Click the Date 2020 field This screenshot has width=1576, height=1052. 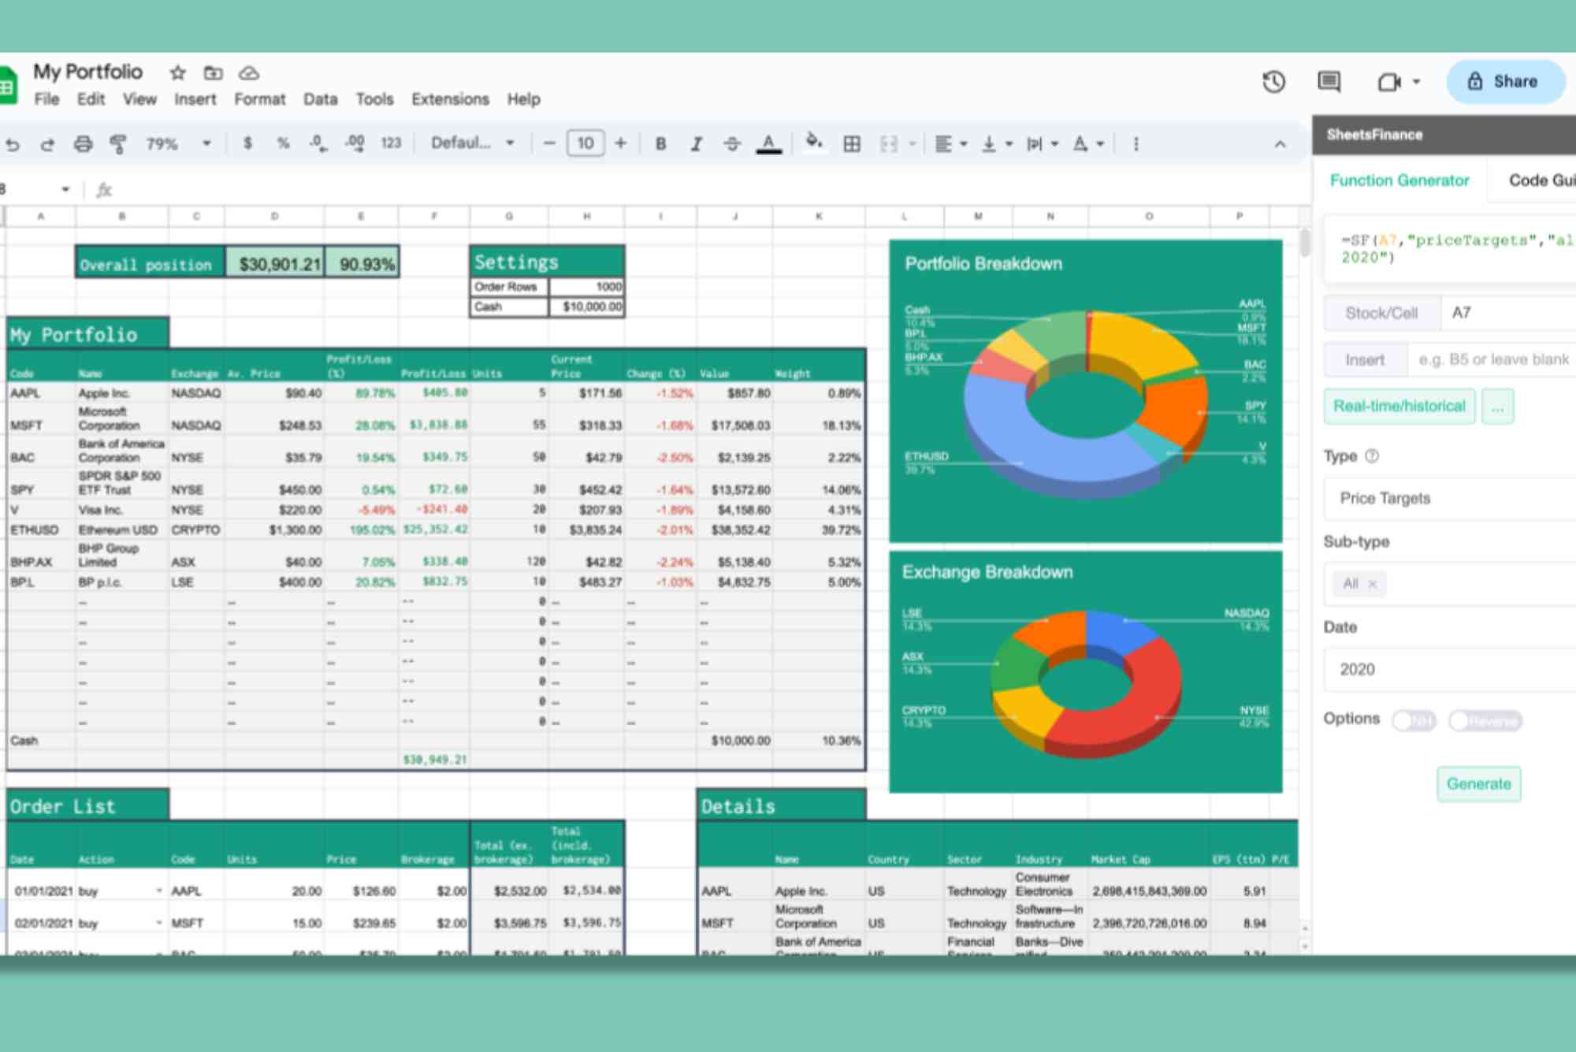point(1450,670)
